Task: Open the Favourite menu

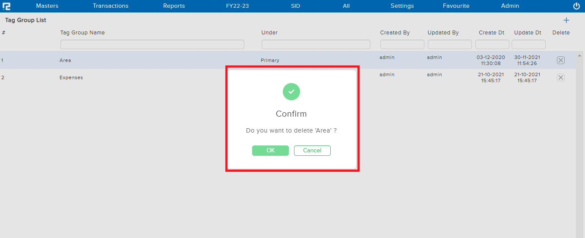Action: 456,6
